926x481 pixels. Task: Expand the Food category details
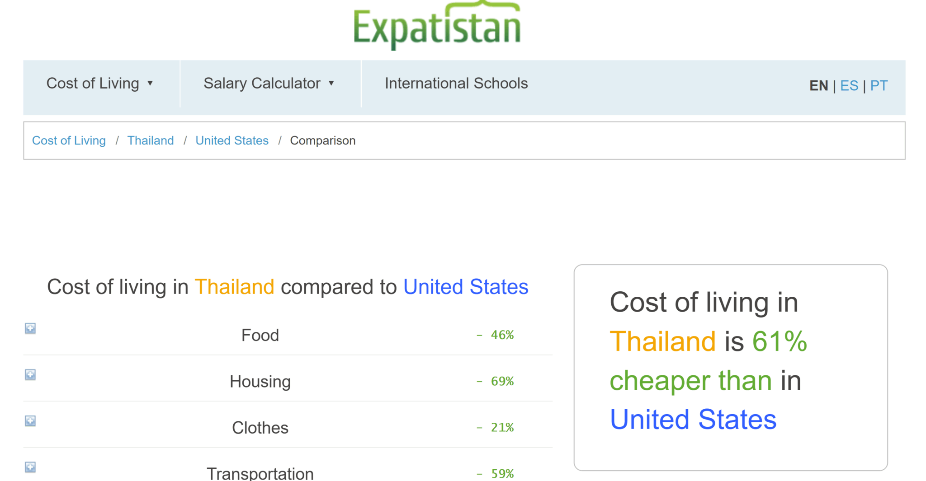(x=30, y=329)
